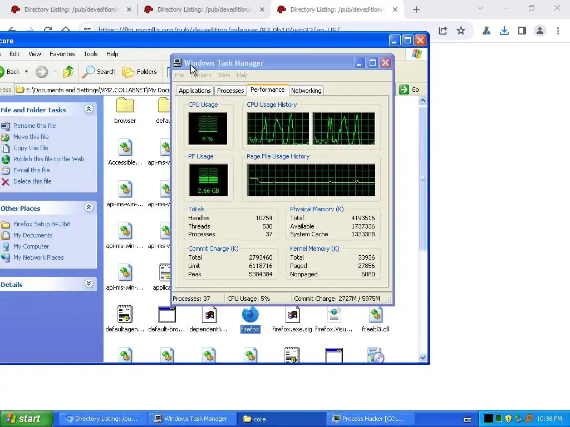Screen dimensions: 570x427
Task: Close the third Directory Listing tab
Action: (x=395, y=10)
